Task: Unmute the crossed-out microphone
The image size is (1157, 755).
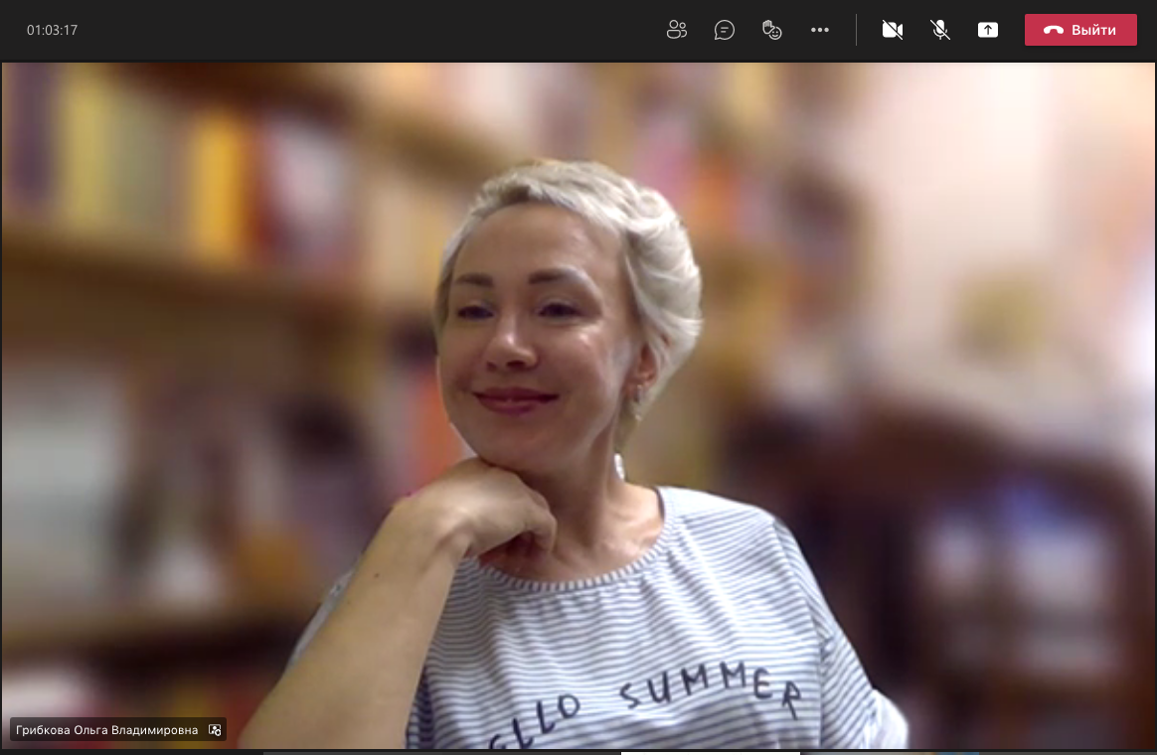Action: [939, 30]
